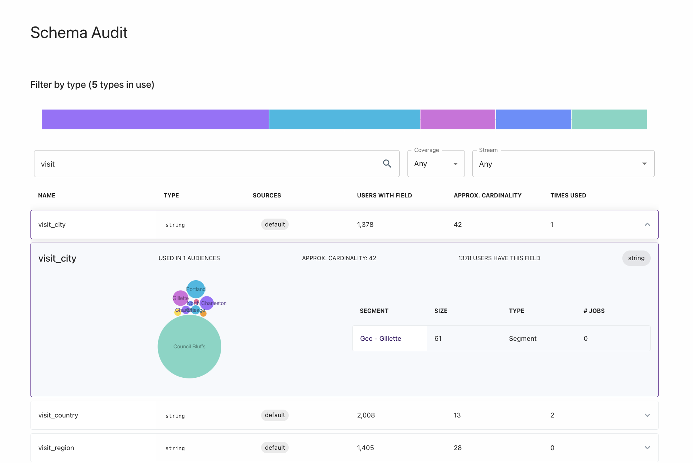693x463 pixels.
Task: Click the search magnifier icon
Action: click(x=387, y=164)
